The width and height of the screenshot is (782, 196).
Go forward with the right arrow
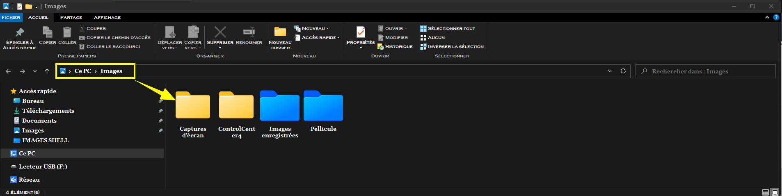click(23, 71)
